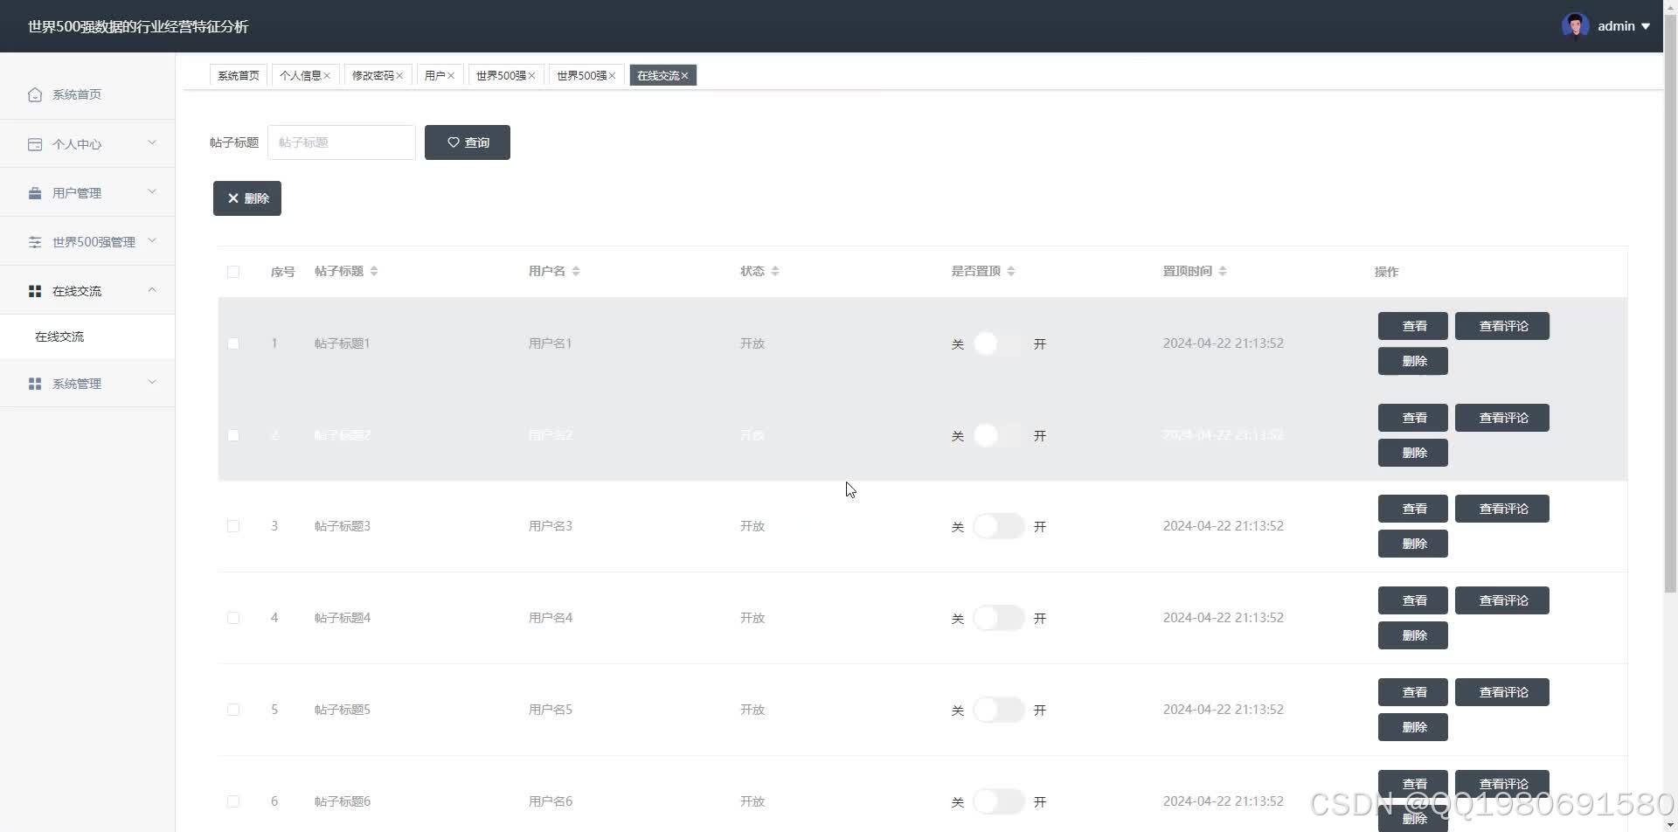Screen dimensions: 1678x832
Task: Click the batch 删除 button above the table
Action: 247,198
